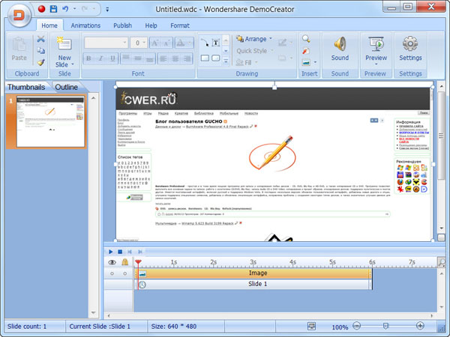Switch to the Outline panel tab
Screen dimensions: 450x337
click(66, 88)
